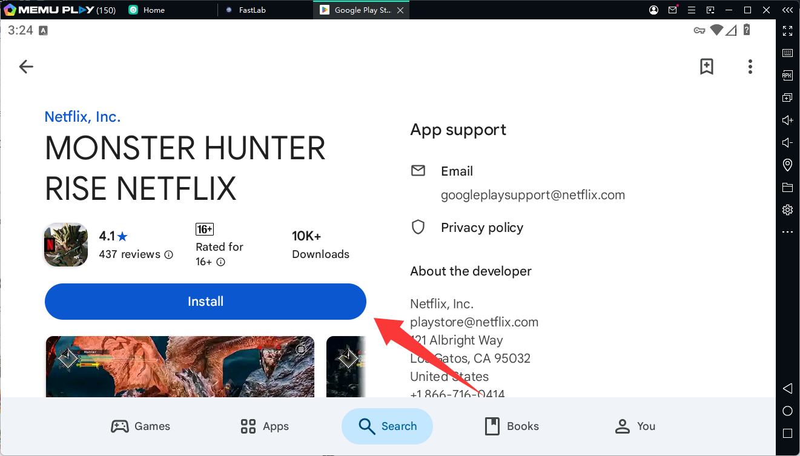
Task: Show info for Rated for 16+
Action: point(221,262)
